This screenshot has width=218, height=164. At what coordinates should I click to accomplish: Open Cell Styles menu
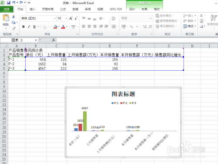pyautogui.click(x=166, y=26)
